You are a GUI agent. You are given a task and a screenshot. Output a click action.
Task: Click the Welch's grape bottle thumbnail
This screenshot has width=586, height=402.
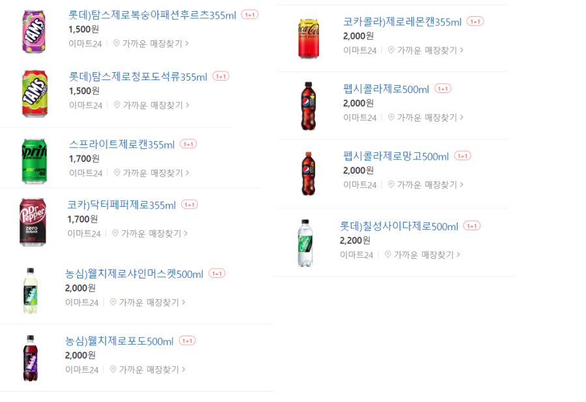point(30,358)
